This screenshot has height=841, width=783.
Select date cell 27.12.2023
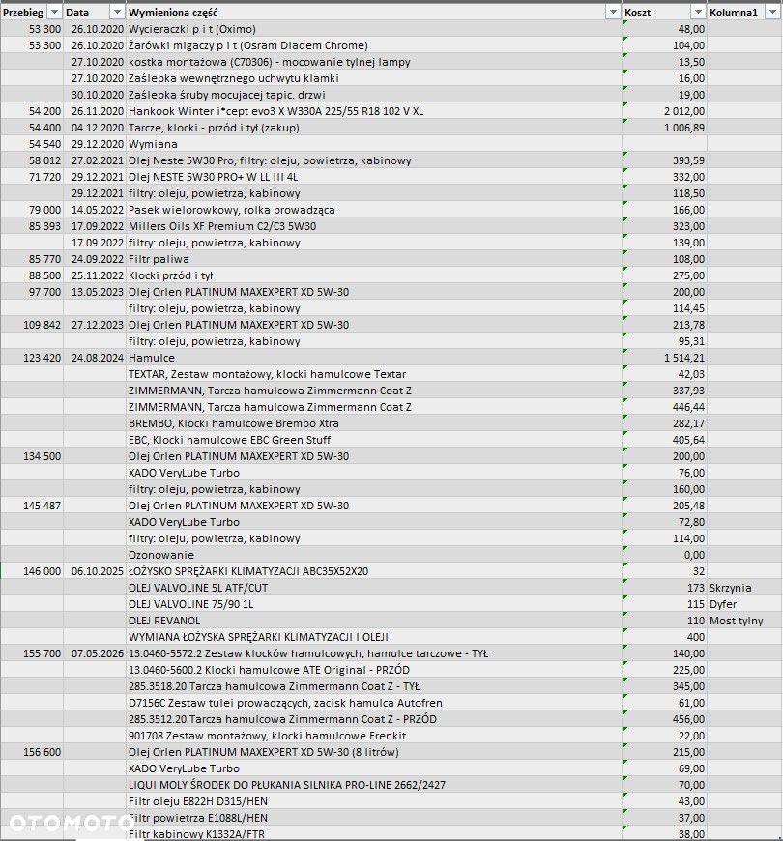click(x=95, y=325)
